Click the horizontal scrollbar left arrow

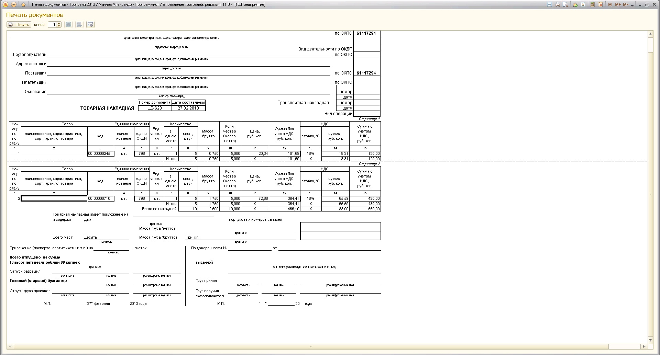(x=10, y=346)
